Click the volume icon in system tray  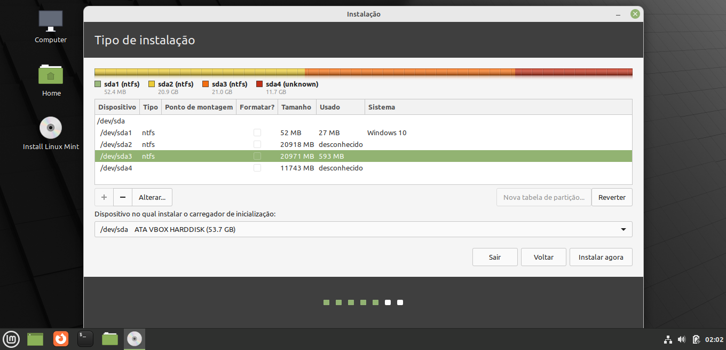[x=682, y=339]
